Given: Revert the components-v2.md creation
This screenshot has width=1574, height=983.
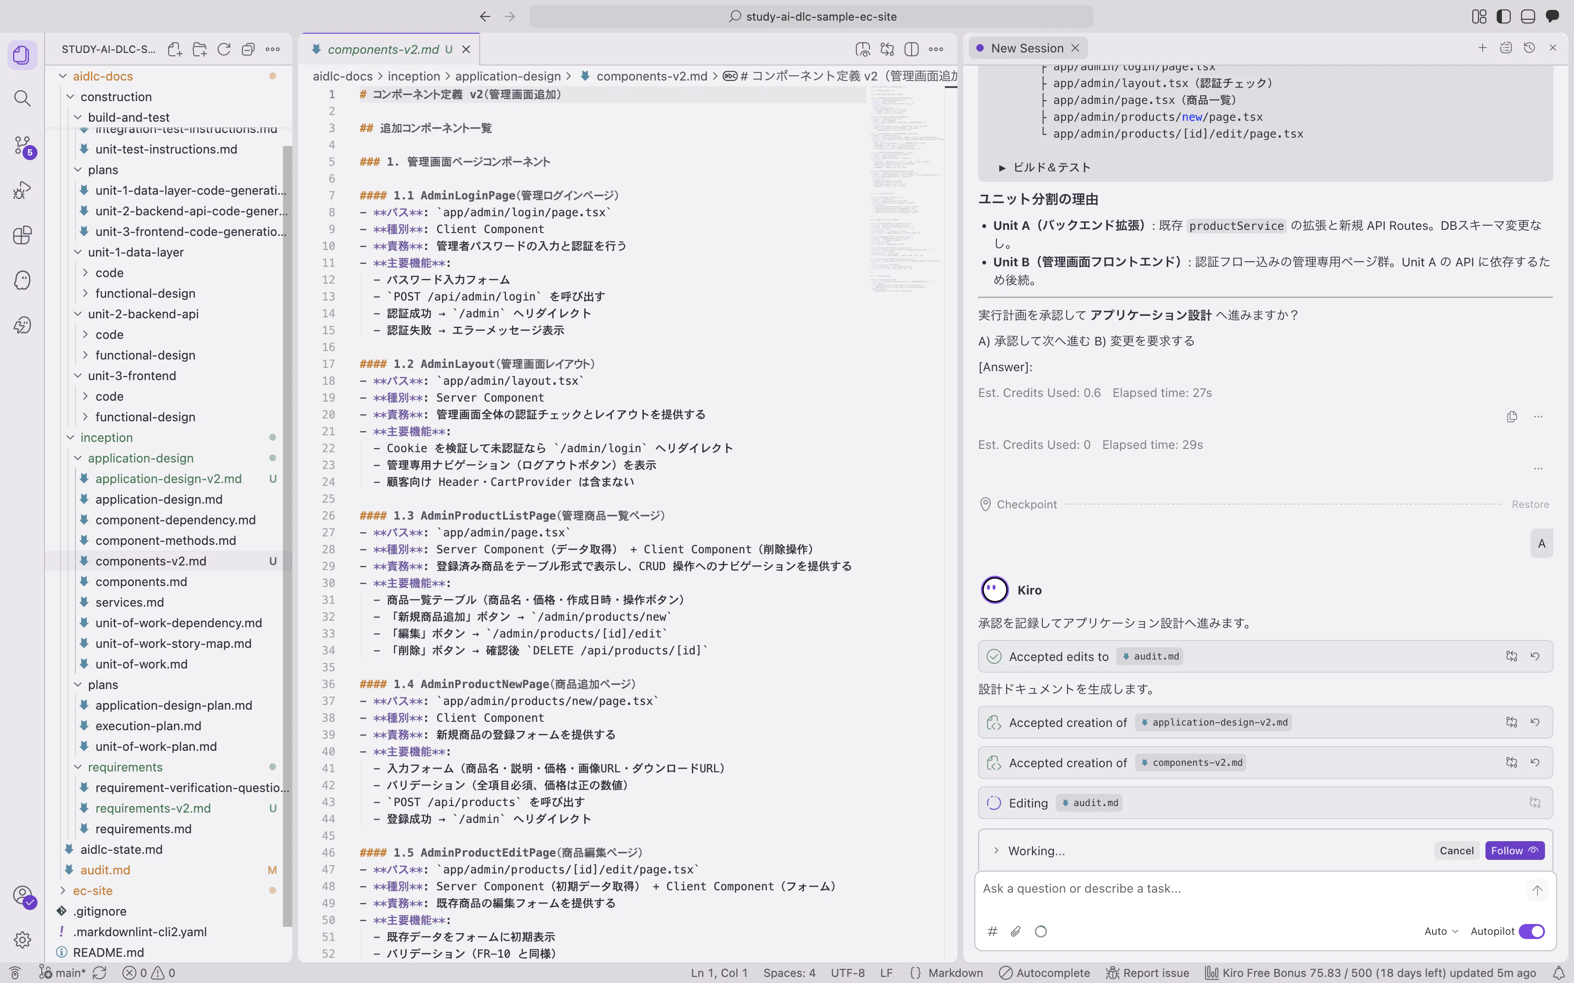Looking at the screenshot, I should (1535, 763).
